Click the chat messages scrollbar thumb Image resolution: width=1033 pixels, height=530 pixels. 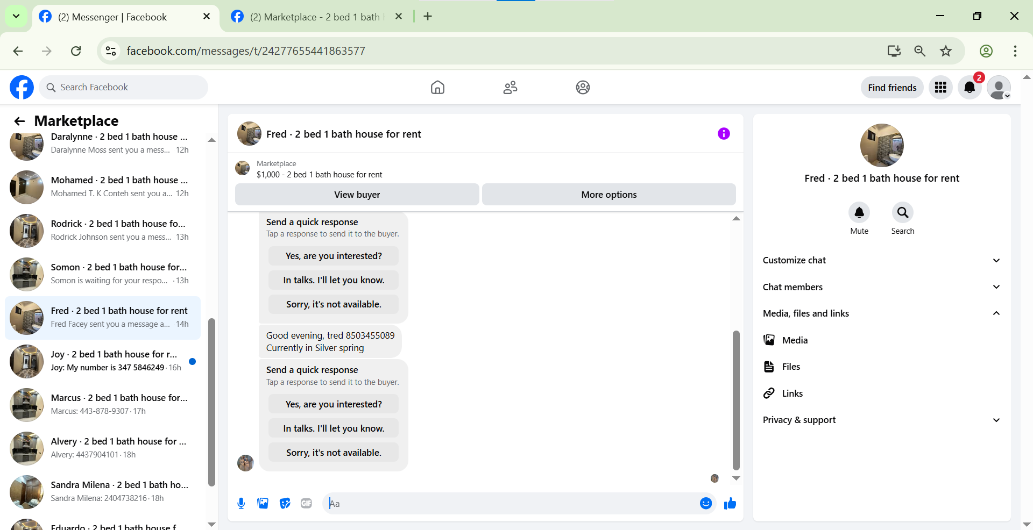tap(736, 400)
